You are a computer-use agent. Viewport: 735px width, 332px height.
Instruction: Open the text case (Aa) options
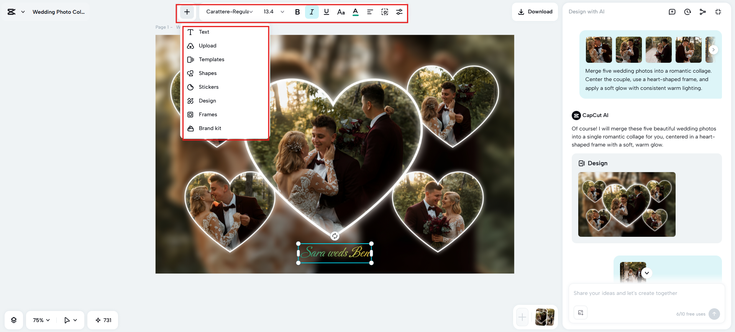pyautogui.click(x=341, y=12)
